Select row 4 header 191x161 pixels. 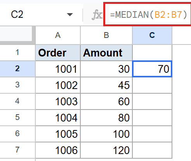click(x=17, y=101)
